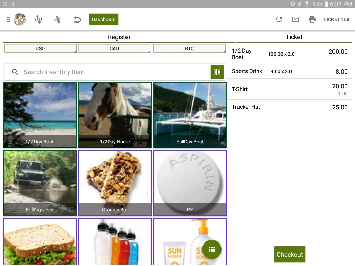Enable BTC as the currency

(x=189, y=48)
